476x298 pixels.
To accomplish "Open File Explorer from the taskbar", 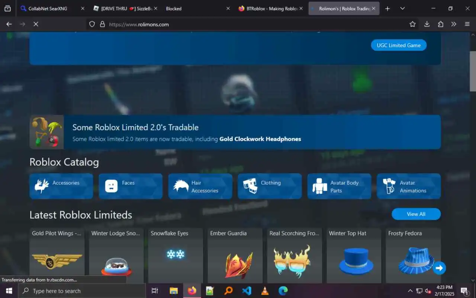I will (174, 291).
